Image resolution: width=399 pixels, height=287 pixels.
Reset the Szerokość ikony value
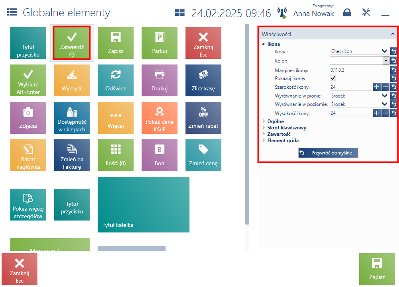click(x=393, y=87)
